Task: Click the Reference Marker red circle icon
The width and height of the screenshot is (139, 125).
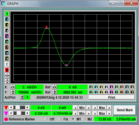Action: [6, 119]
